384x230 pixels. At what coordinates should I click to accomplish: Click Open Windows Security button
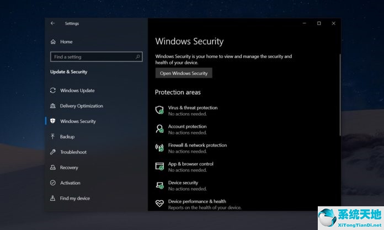coord(184,73)
